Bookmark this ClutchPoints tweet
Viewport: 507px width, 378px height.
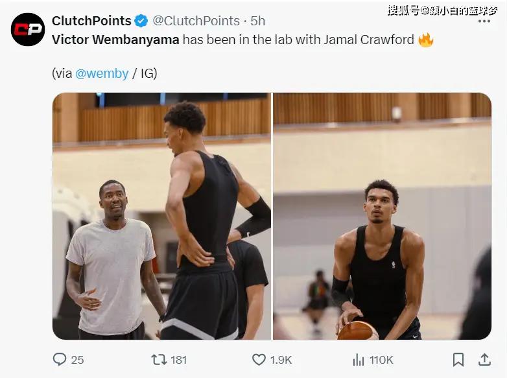click(458, 359)
